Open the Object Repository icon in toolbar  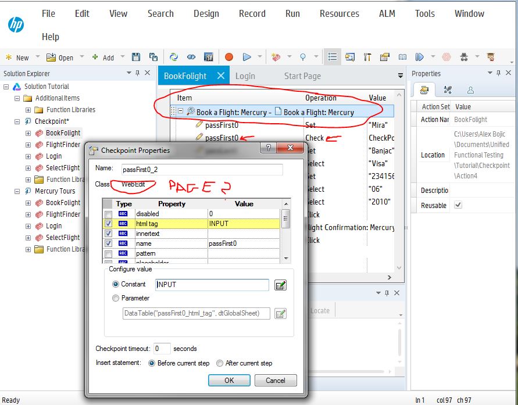pos(350,57)
